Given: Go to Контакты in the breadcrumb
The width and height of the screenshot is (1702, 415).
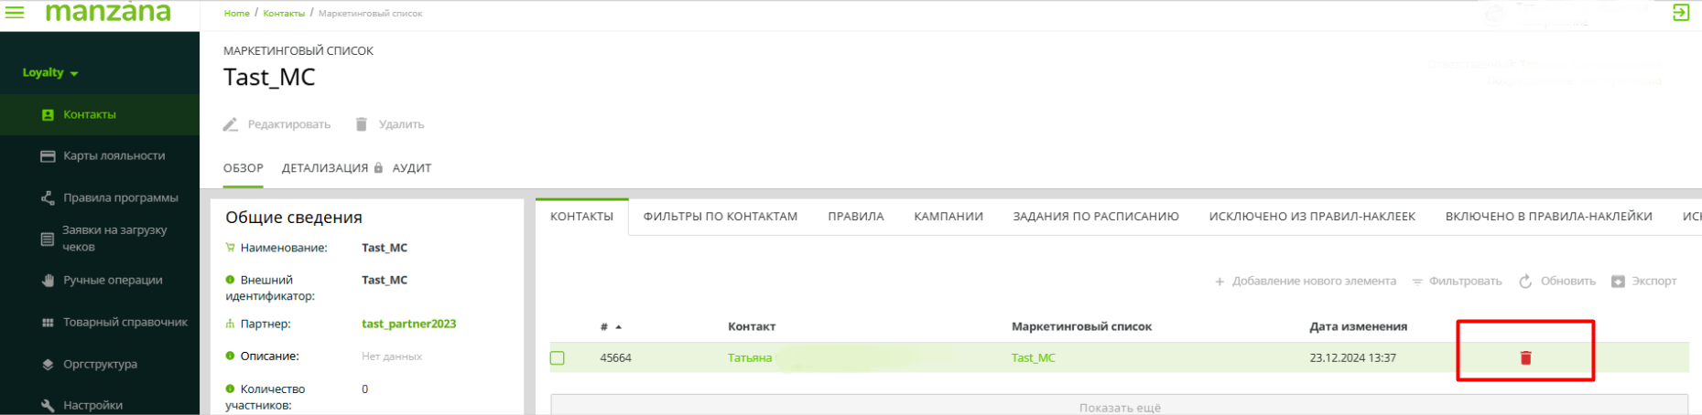Looking at the screenshot, I should [284, 13].
